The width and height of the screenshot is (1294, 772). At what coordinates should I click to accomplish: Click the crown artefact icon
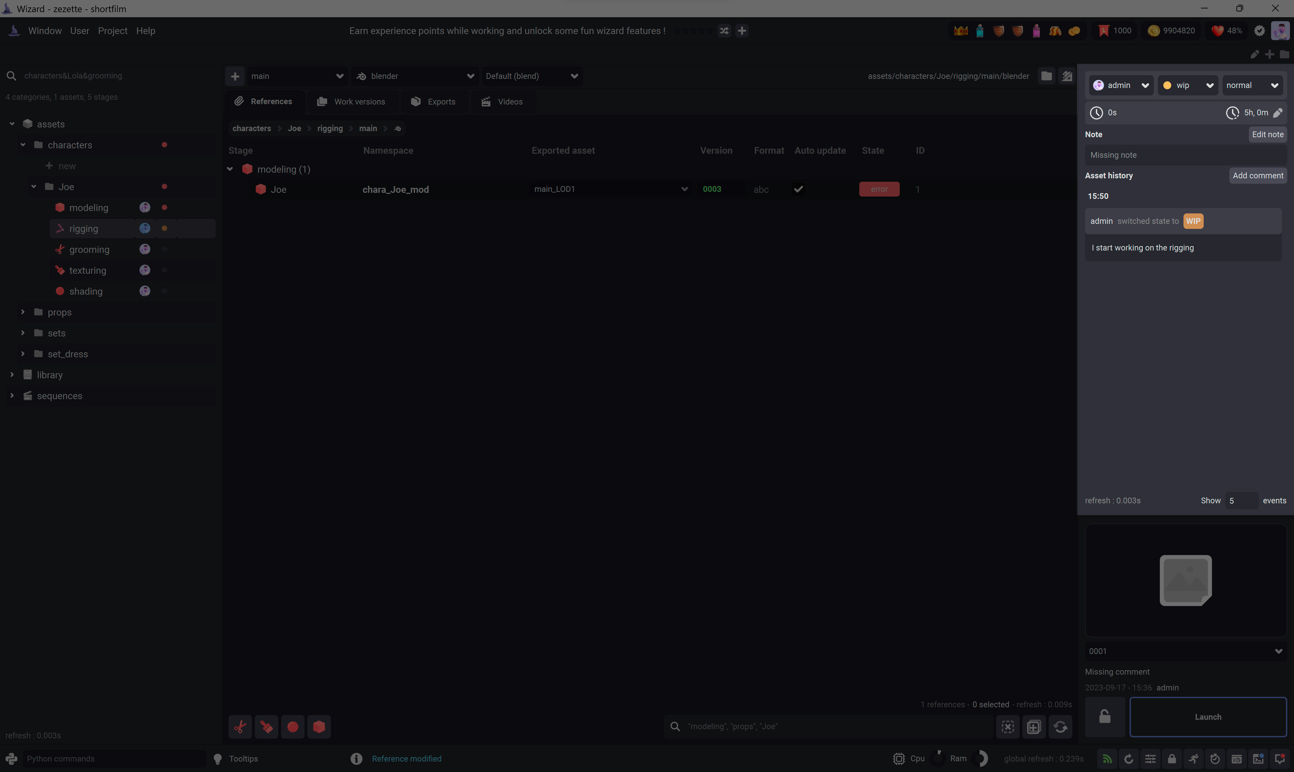[961, 31]
